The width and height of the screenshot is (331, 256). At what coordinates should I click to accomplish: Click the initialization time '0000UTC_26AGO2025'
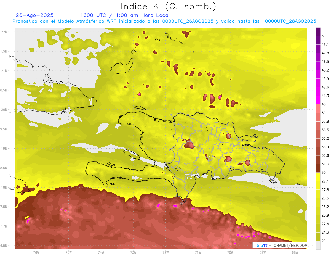tap(188, 21)
